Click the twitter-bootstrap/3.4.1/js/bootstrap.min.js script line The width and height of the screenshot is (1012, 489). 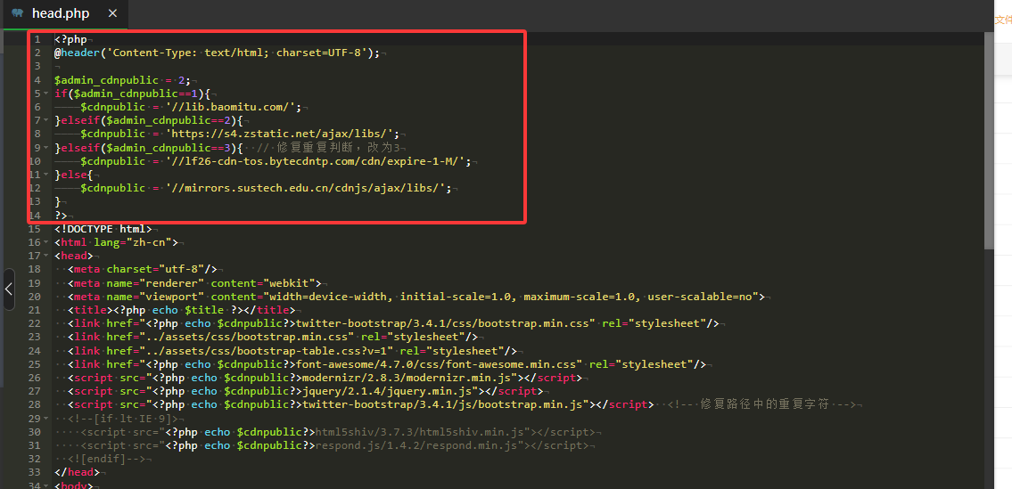(361, 405)
